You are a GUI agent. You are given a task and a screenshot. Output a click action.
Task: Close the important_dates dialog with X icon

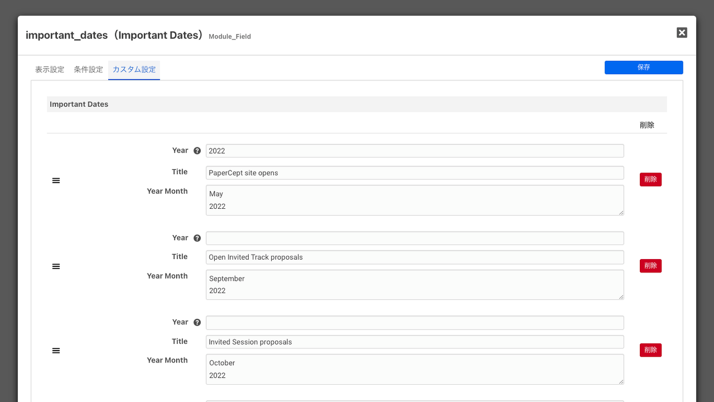tap(682, 33)
